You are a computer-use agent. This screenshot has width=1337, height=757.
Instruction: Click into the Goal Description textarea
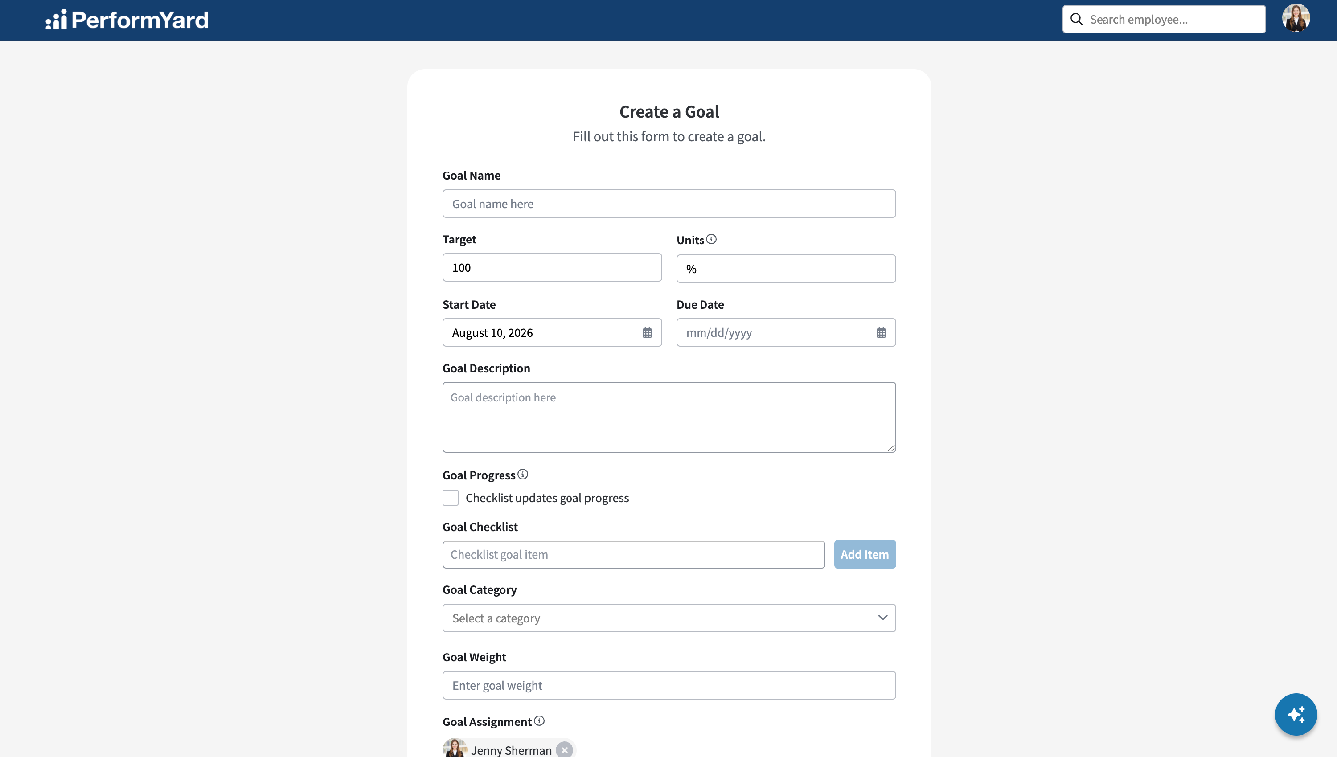pos(669,417)
